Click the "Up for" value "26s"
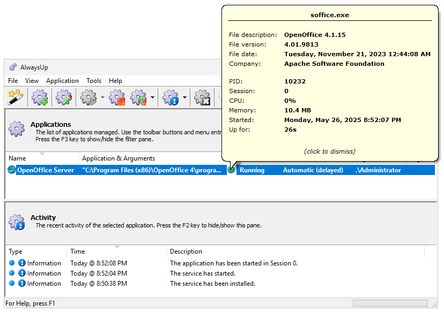Viewport: 444px width, 312px height. click(291, 130)
